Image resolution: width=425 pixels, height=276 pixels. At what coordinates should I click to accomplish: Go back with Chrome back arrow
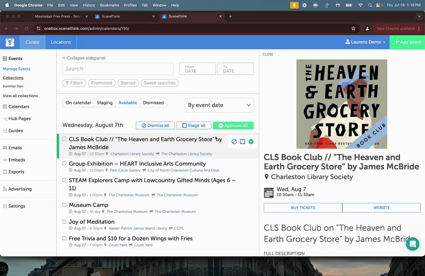pos(6,29)
